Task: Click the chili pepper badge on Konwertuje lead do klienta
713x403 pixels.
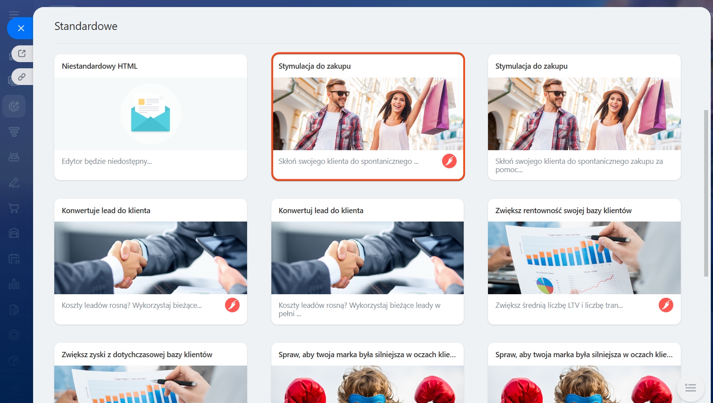Action: click(232, 305)
